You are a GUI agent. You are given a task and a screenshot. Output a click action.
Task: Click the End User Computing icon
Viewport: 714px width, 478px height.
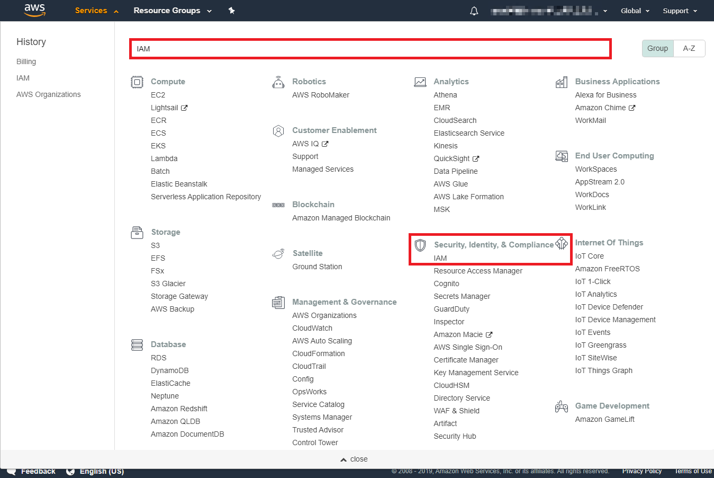[562, 156]
